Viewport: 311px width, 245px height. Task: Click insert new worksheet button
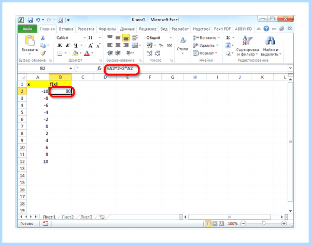[x=102, y=217]
